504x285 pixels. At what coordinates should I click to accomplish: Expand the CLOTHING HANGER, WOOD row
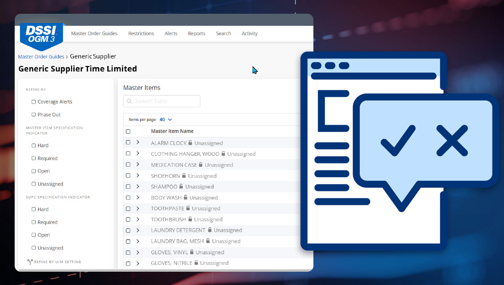pyautogui.click(x=137, y=153)
